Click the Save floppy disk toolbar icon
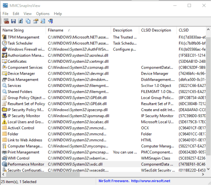Screen dimensions: 211x185 tap(13, 21)
